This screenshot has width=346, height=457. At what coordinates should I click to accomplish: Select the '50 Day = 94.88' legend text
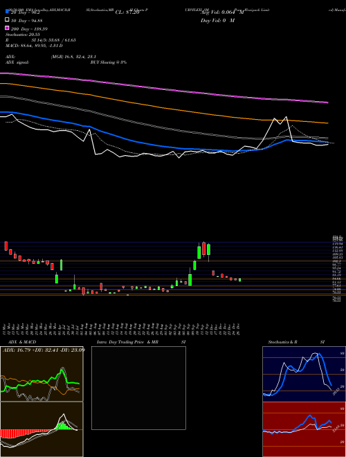[x=27, y=20]
